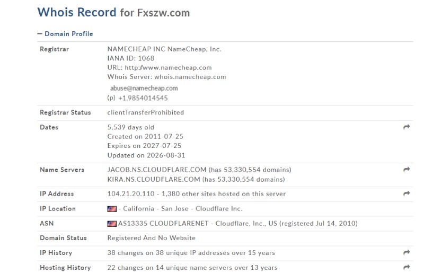Select the IP History row label

pyautogui.click(x=56, y=253)
